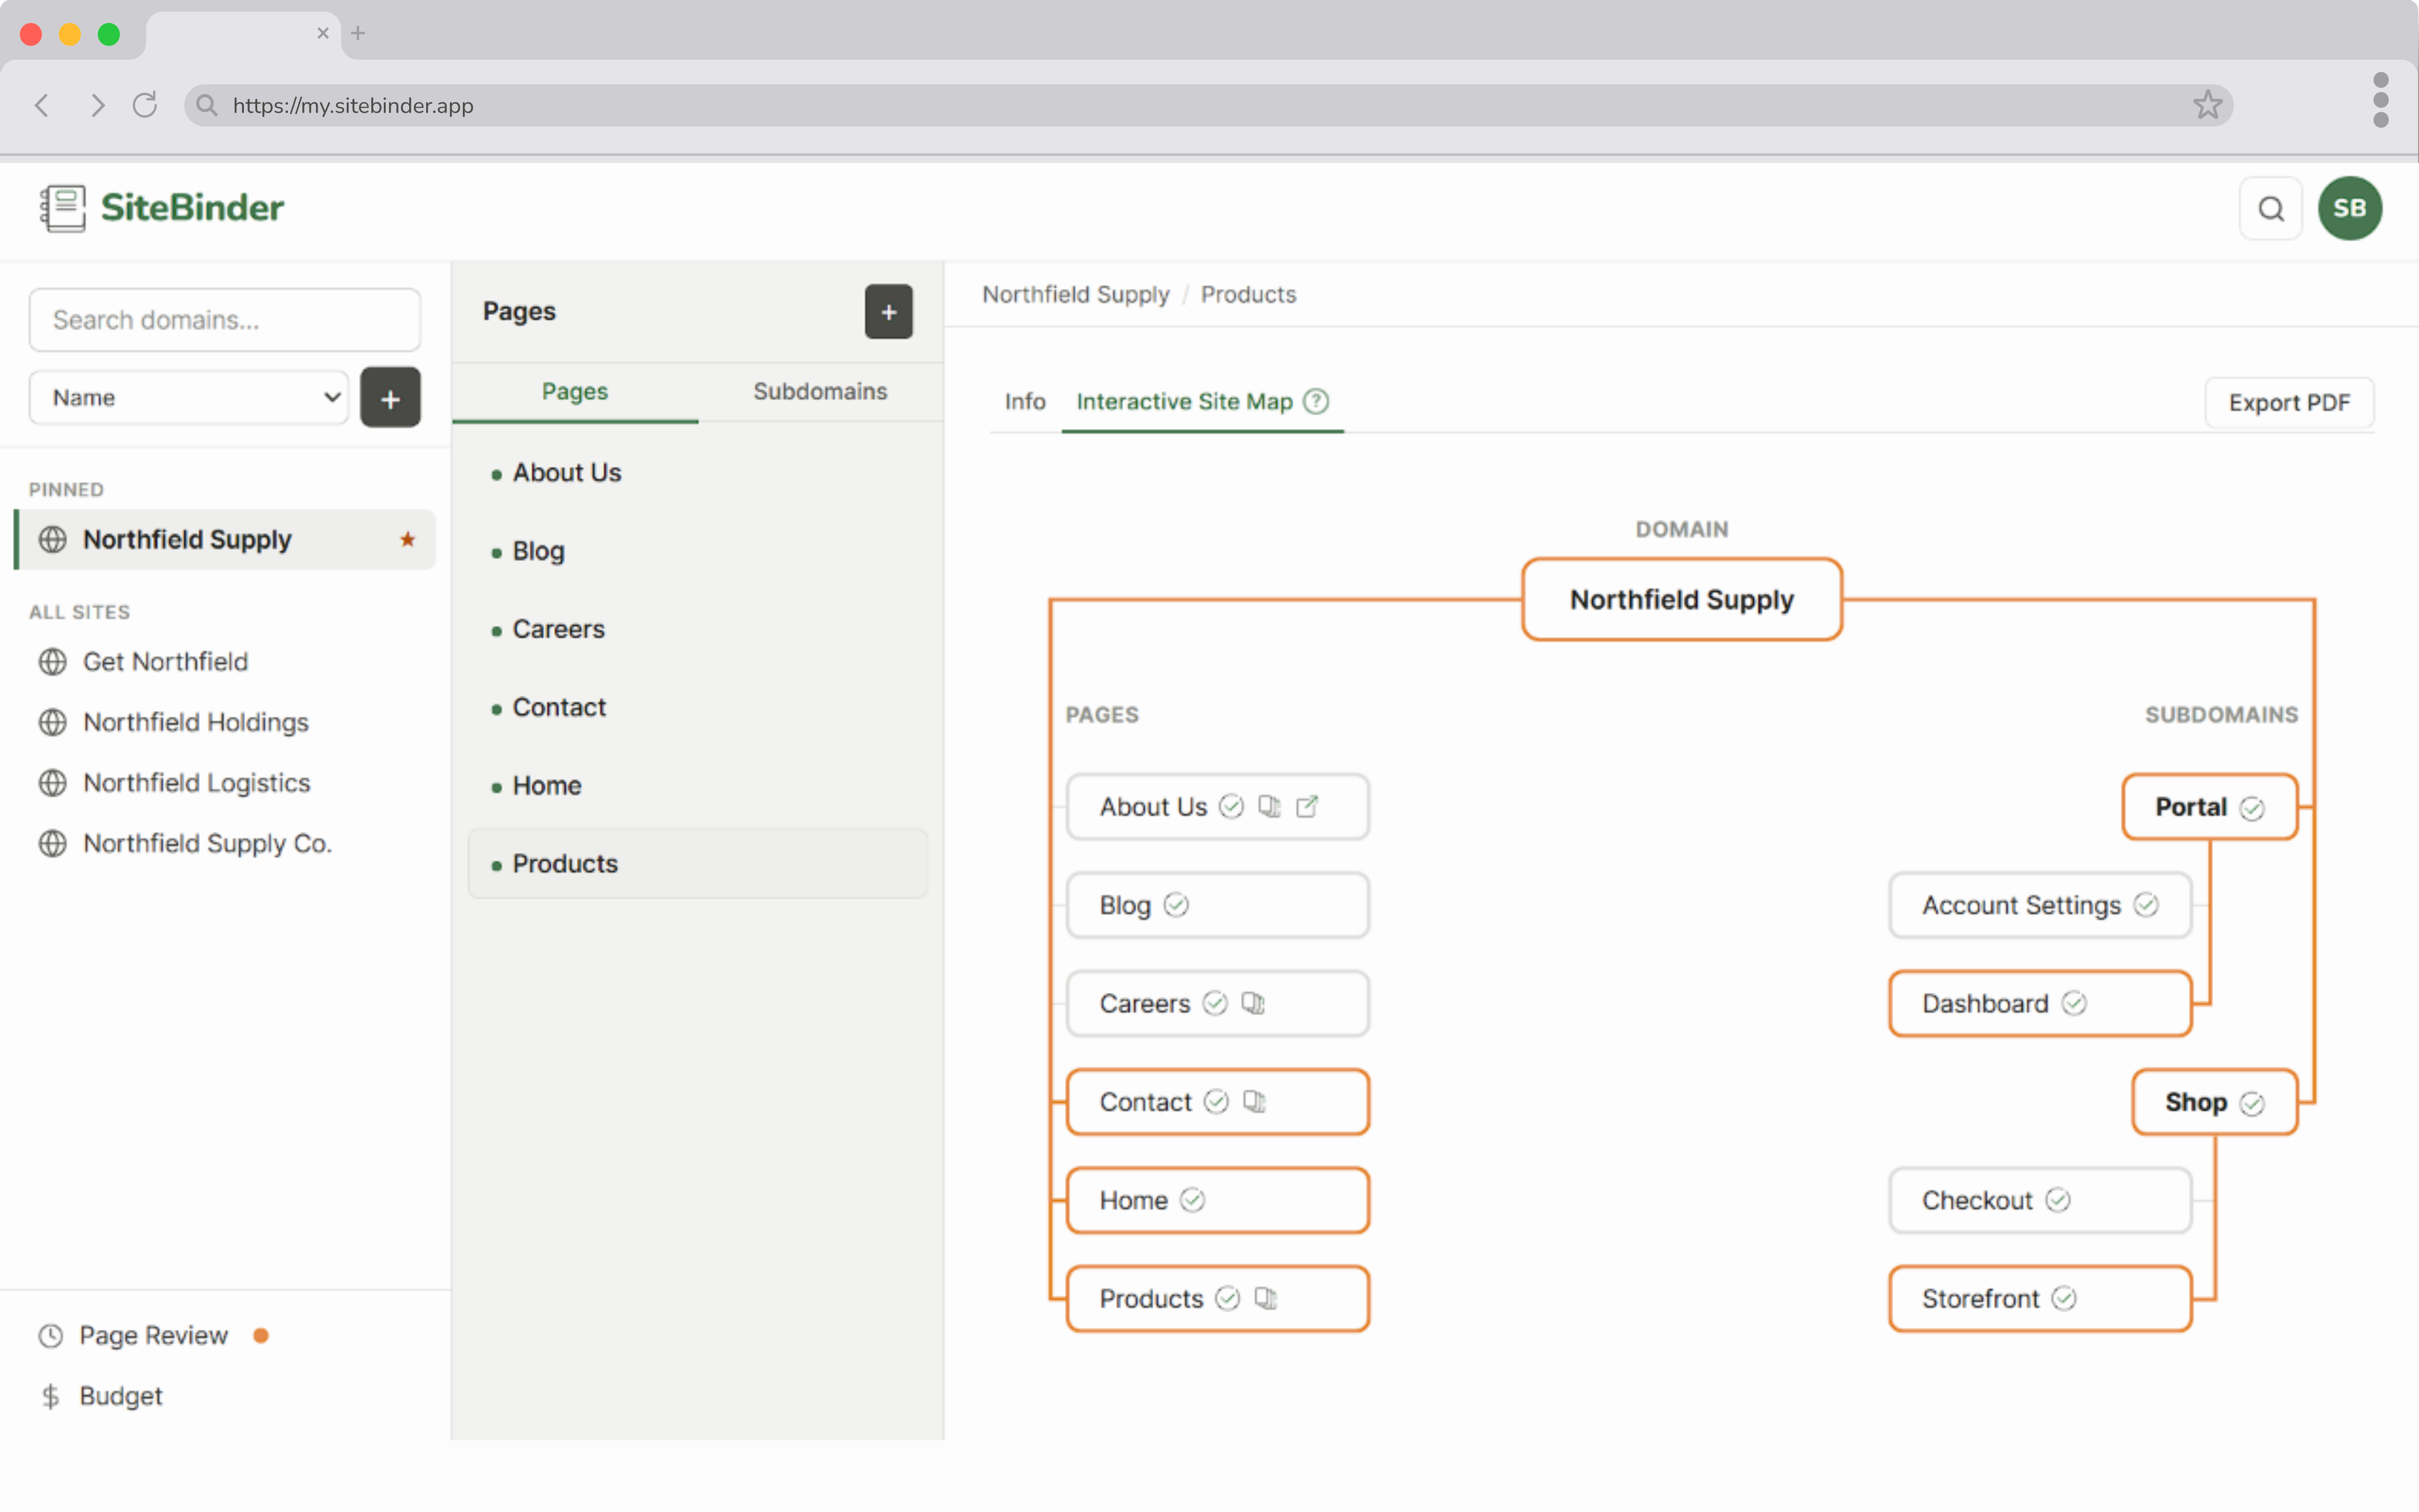This screenshot has width=2419, height=1512.
Task: Click the Shop subdomain check icon
Action: pos(2252,1103)
